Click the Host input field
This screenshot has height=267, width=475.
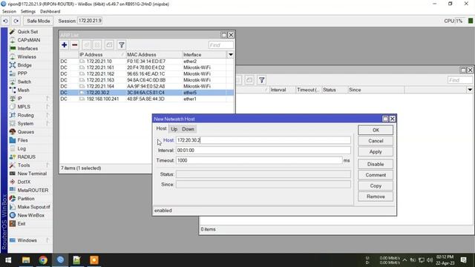click(x=263, y=140)
